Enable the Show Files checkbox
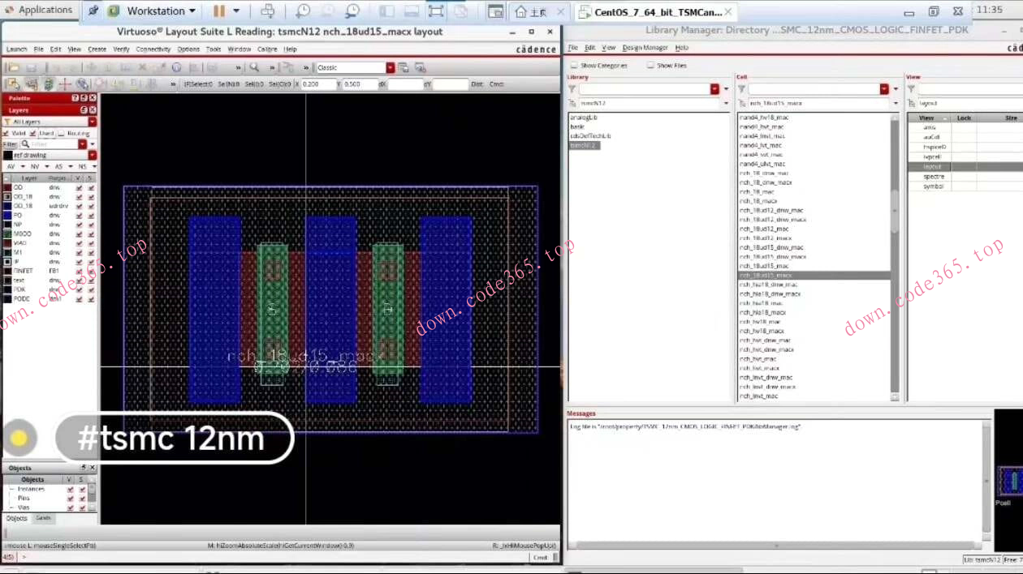This screenshot has width=1023, height=574. pos(650,66)
